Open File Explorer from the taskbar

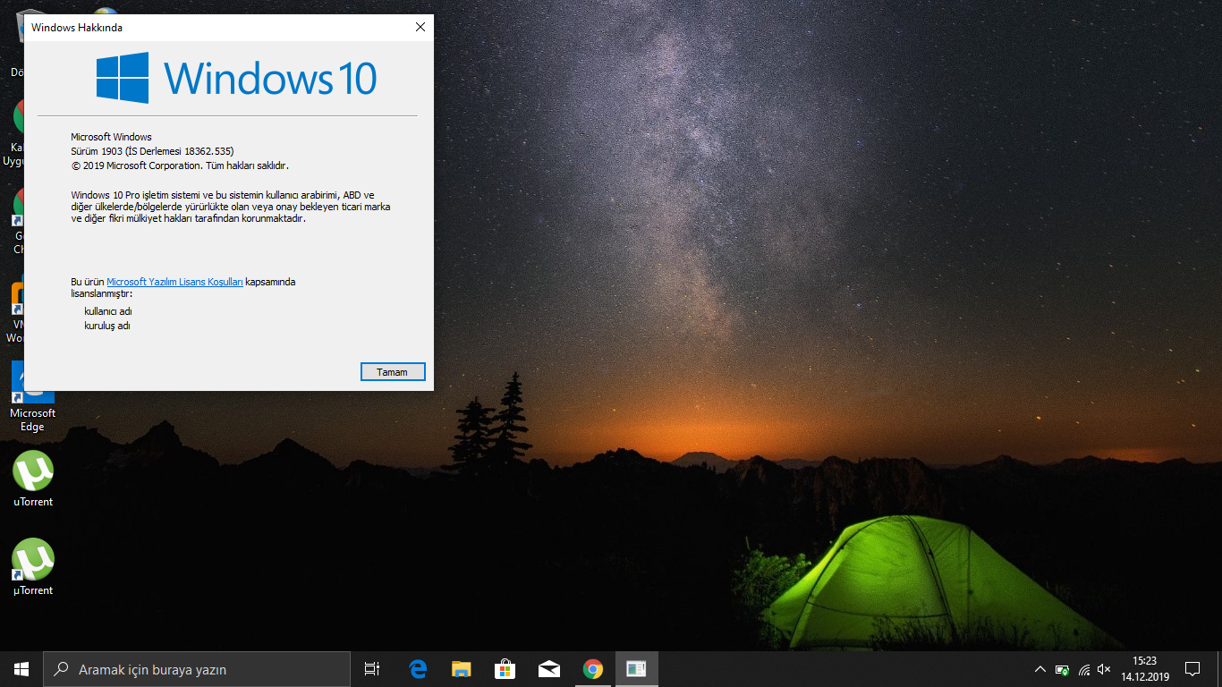click(461, 669)
